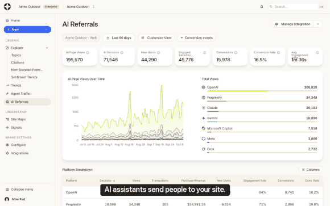The height and width of the screenshot is (206, 330).
Task: Click the Enterprise plan badge
Action: pos(51,7)
